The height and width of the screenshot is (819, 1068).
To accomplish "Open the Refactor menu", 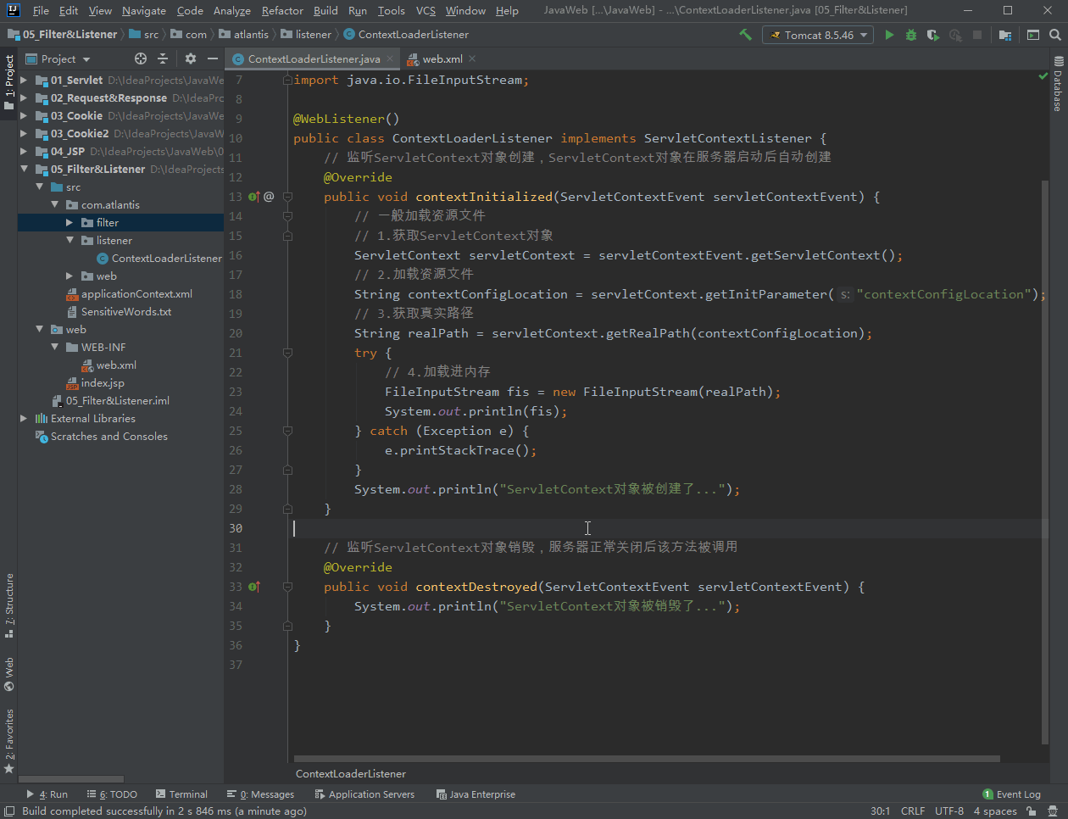I will pyautogui.click(x=282, y=11).
